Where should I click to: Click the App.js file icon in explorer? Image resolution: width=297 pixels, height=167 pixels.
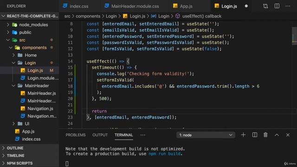17,131
